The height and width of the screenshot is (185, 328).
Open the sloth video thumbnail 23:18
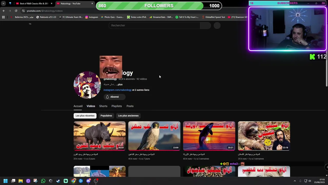[264, 136]
